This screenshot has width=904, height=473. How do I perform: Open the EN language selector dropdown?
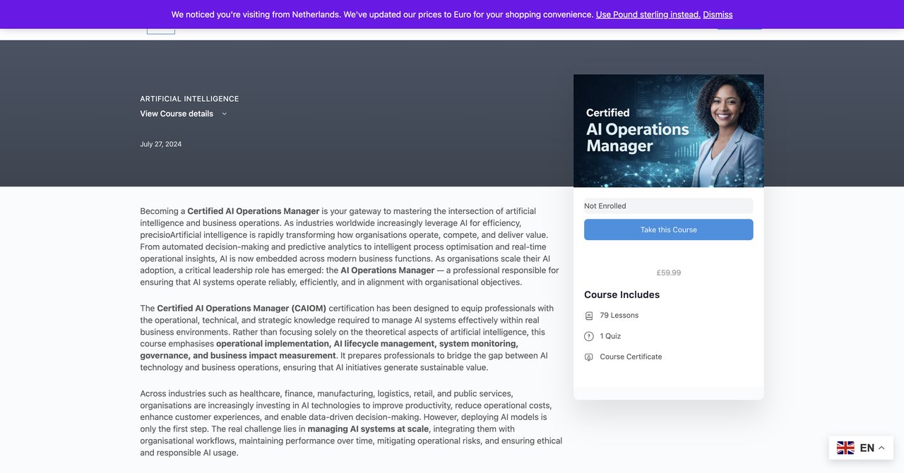[x=861, y=448]
